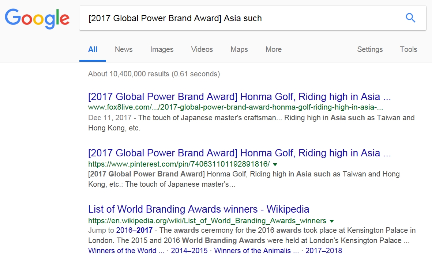Click the 'Dec 11, 2017' snippet date

click(x=110, y=118)
